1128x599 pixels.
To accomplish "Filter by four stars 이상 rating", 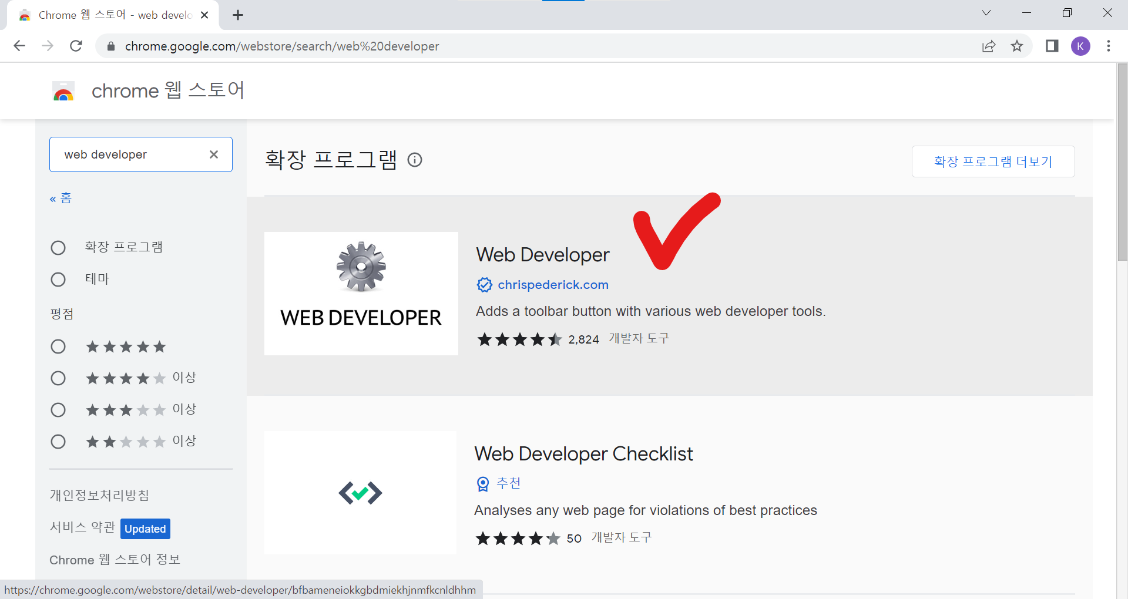I will click(x=58, y=378).
